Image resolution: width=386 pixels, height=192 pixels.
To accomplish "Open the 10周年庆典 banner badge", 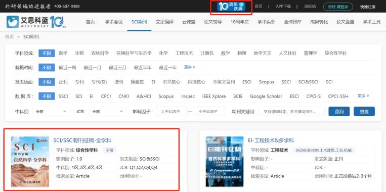I will click(x=231, y=7).
